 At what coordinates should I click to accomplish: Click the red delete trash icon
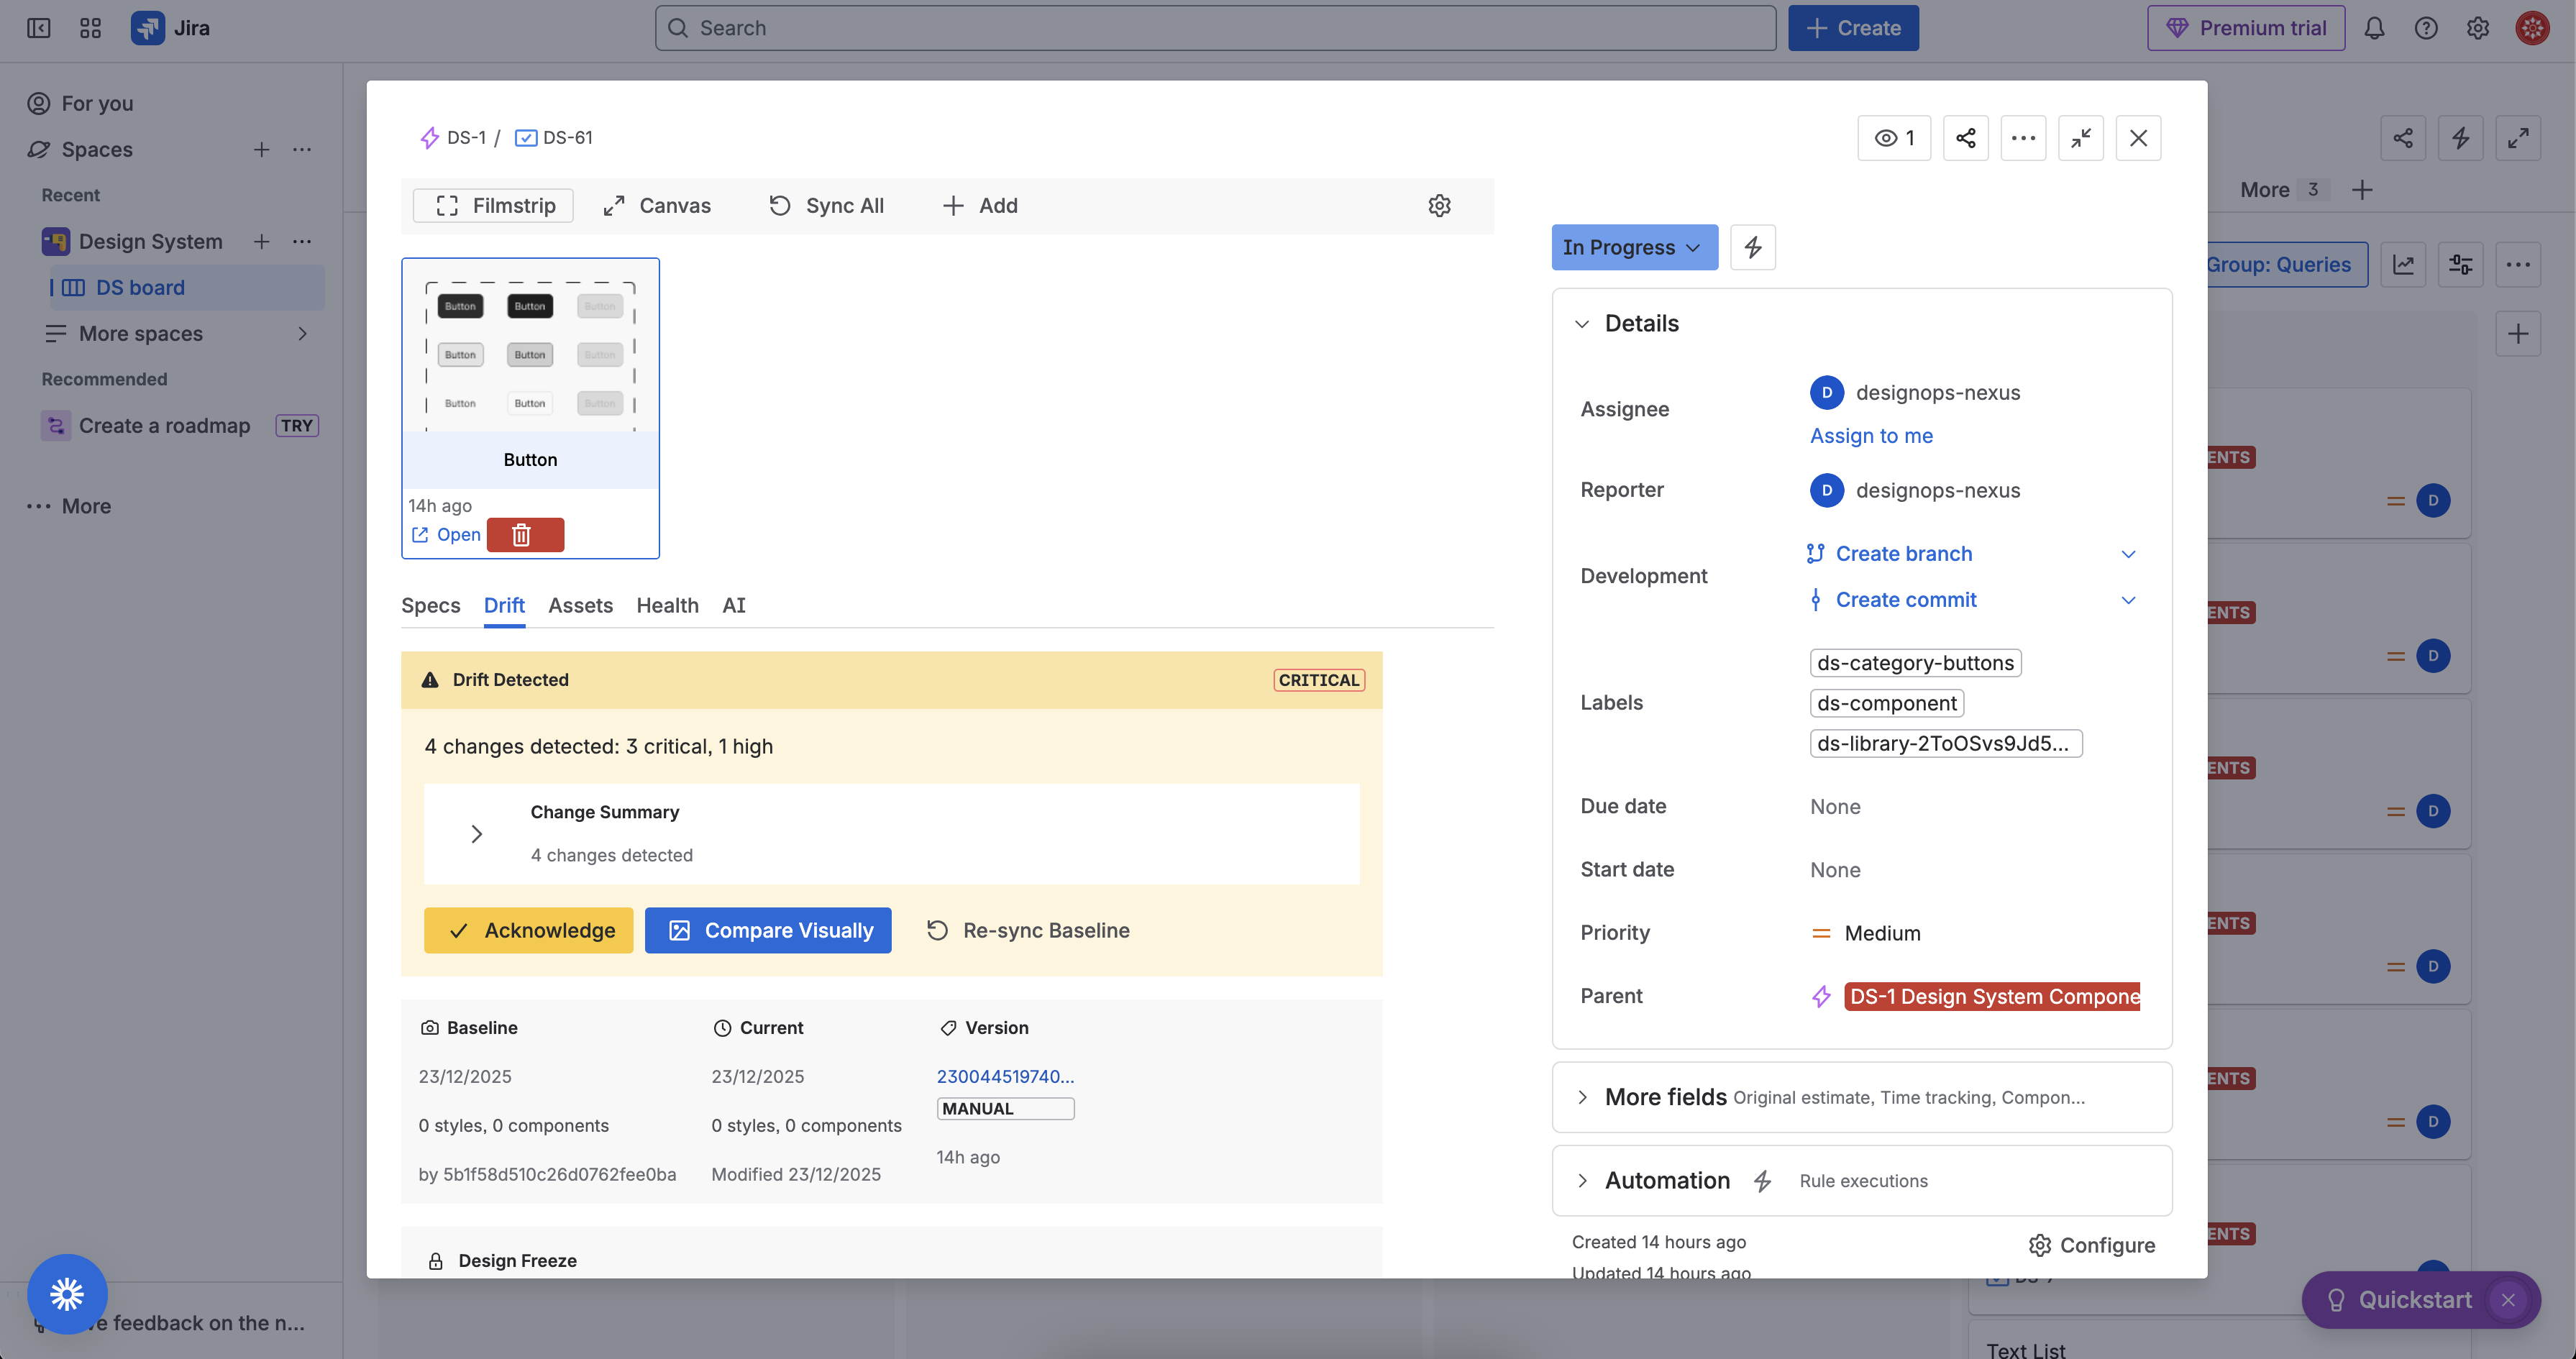click(524, 535)
